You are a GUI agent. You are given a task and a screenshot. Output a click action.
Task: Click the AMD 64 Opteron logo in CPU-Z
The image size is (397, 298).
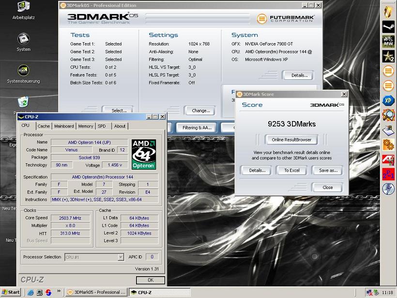pos(144,154)
